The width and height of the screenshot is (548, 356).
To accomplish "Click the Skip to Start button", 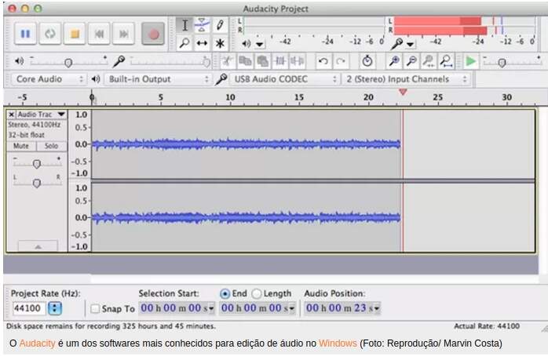I will click(99, 34).
